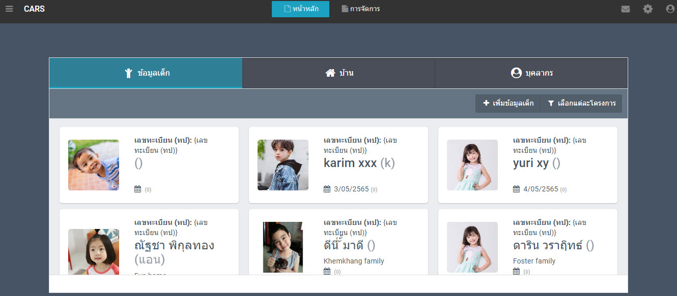Image resolution: width=677 pixels, height=296 pixels.
Task: Open the เลือกแต่ละโครงการ filter
Action: click(581, 104)
